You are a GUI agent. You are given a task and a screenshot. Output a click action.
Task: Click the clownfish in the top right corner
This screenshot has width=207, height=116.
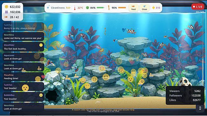[191, 27]
